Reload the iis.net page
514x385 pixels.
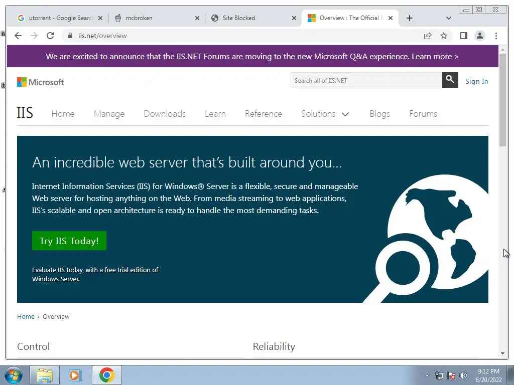point(50,36)
